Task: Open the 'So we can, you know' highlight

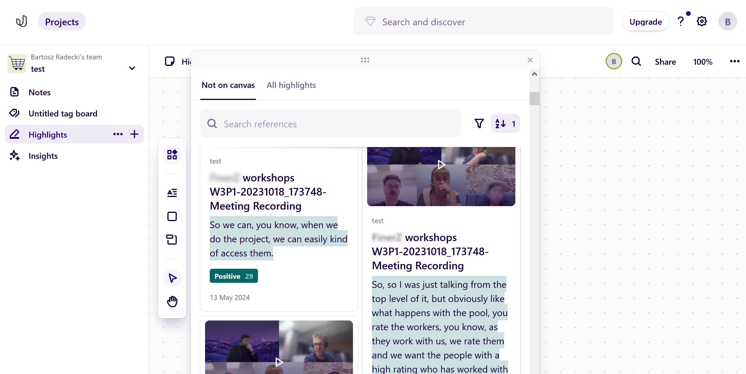Action: click(278, 239)
